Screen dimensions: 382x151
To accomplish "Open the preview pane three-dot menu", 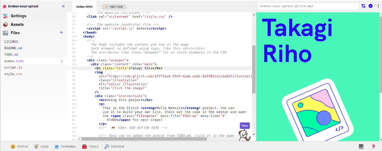I will click(x=378, y=6).
